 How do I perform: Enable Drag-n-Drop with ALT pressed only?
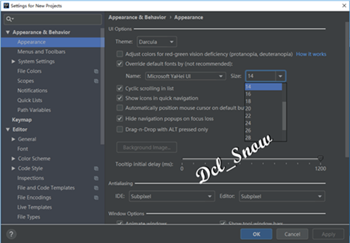tap(120, 129)
